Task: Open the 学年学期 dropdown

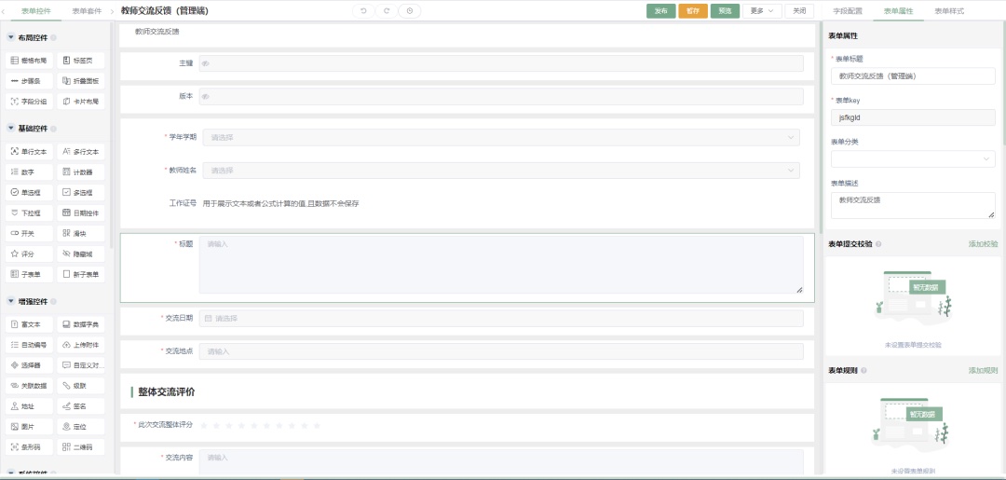Action: 500,138
